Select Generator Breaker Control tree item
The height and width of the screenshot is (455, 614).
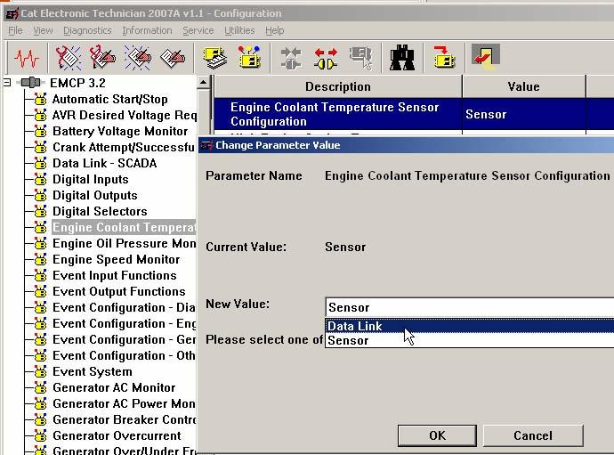[x=124, y=419]
